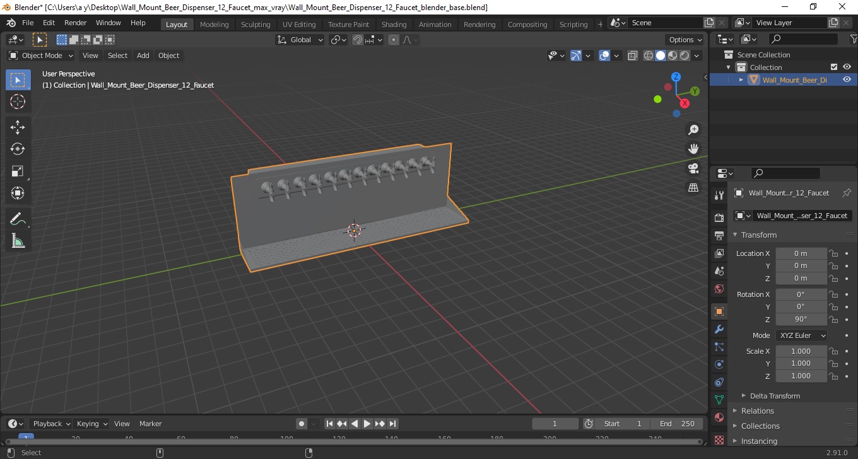Screen dimensions: 858x459
Task: Toggle the camera view icon
Action: [x=693, y=168]
